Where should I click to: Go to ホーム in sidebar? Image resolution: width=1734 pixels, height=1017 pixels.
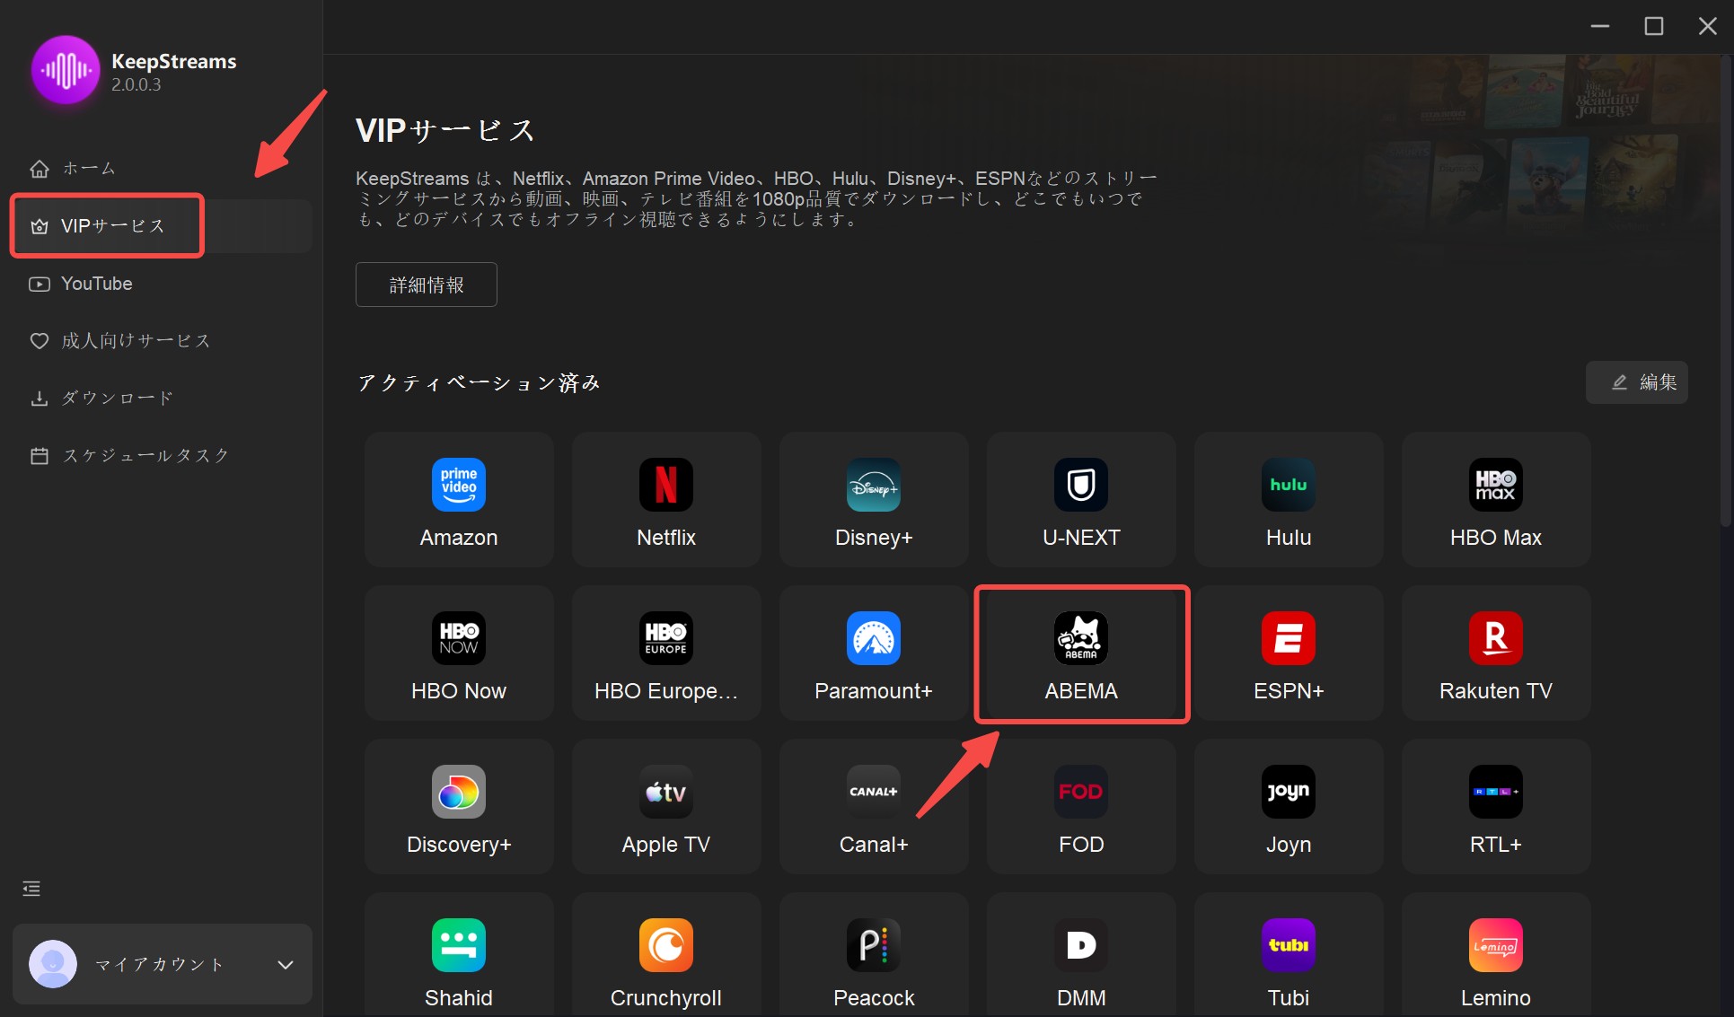point(162,168)
